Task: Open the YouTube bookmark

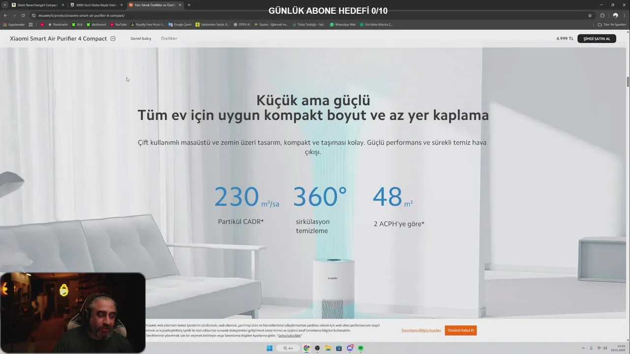Action: [119, 25]
